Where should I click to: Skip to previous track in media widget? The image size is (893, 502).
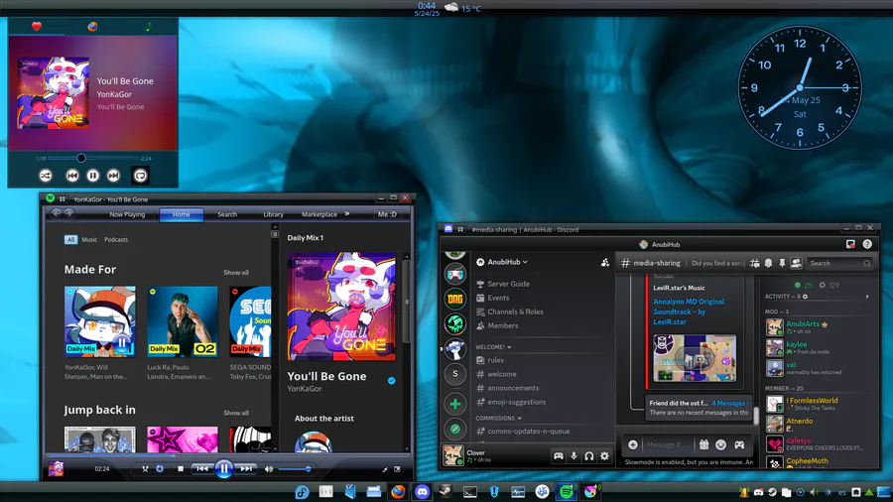point(71,176)
